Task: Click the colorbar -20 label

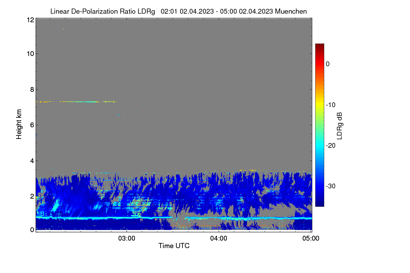Action: tap(330, 145)
